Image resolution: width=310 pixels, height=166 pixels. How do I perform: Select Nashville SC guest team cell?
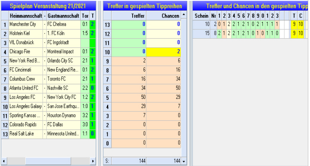pos(64,88)
